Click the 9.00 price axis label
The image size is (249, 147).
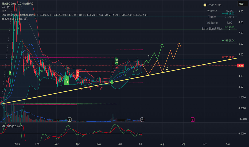(241, 11)
